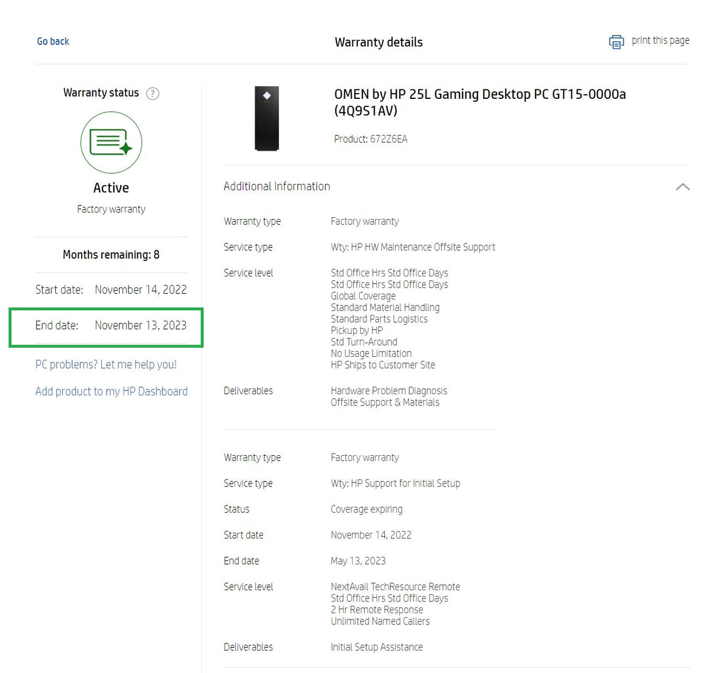Click the 'Active' status text
719x673 pixels.
(x=111, y=188)
